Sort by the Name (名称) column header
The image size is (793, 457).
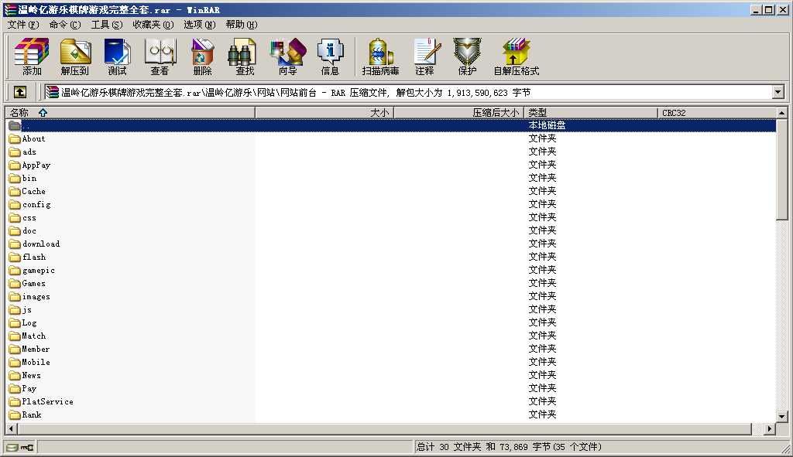pos(130,113)
